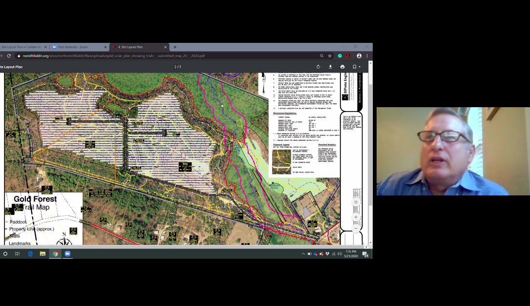Click the speaker's webcam video
This screenshot has height=306, width=530.
[x=453, y=152]
